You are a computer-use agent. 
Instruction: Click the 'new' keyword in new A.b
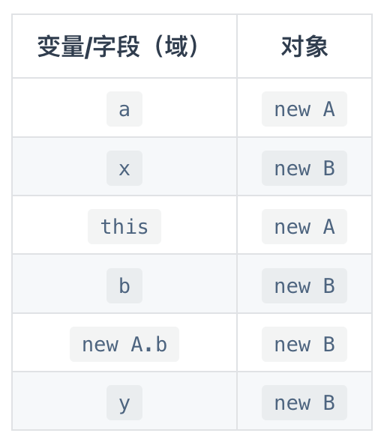pos(100,345)
